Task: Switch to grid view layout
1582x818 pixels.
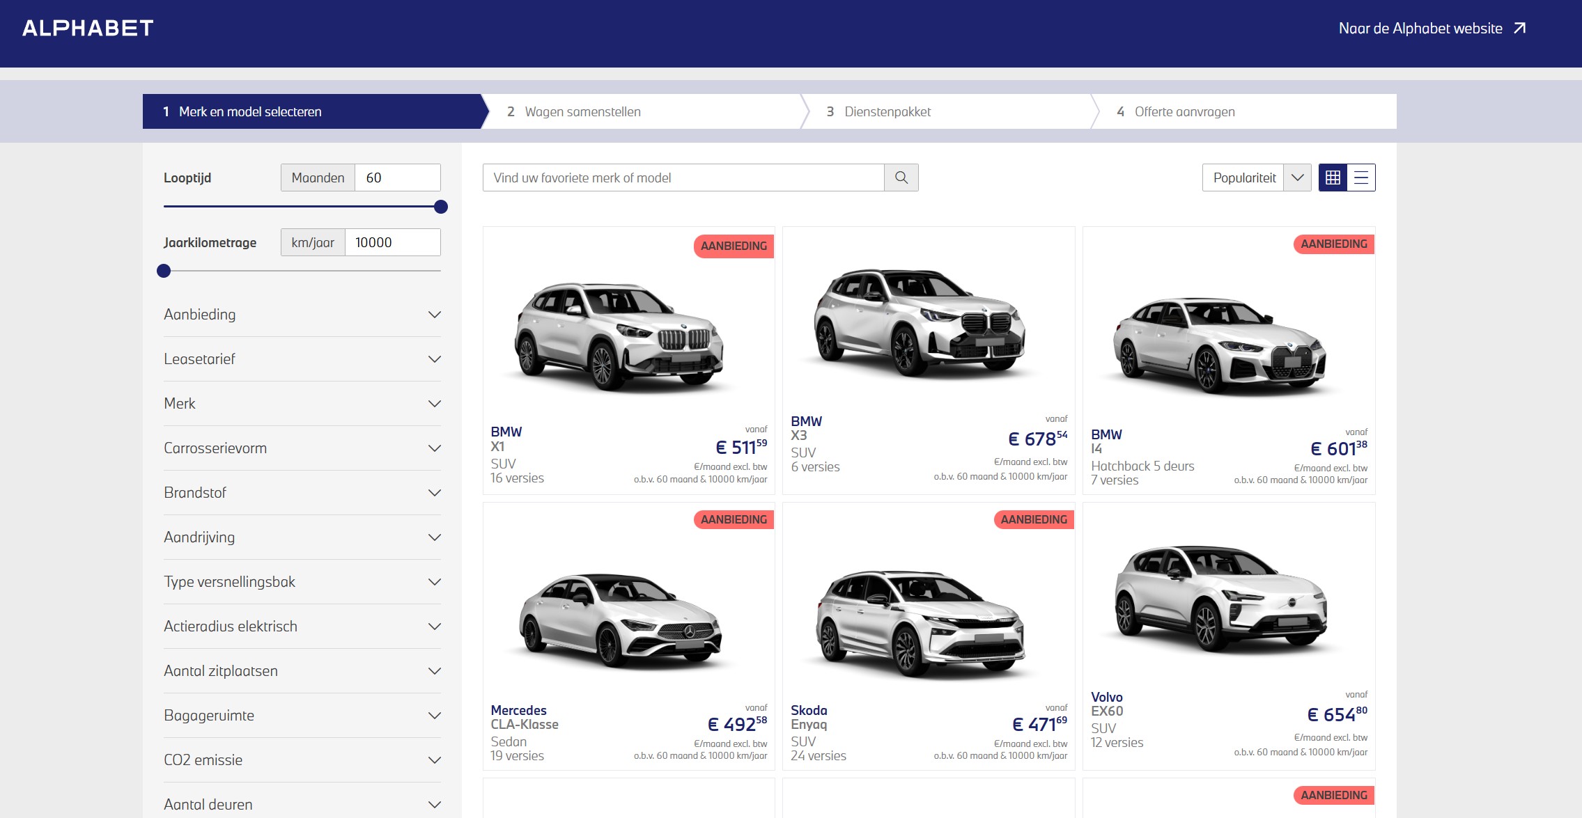Action: 1333,178
